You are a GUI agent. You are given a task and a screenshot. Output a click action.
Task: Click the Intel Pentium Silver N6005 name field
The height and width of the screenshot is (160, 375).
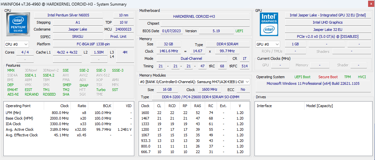pos(68,15)
